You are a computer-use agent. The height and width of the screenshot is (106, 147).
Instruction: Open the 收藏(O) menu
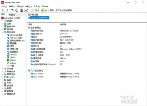pyautogui.click(x=29, y=6)
